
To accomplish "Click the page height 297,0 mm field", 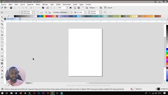I will pyautogui.click(x=27, y=13).
